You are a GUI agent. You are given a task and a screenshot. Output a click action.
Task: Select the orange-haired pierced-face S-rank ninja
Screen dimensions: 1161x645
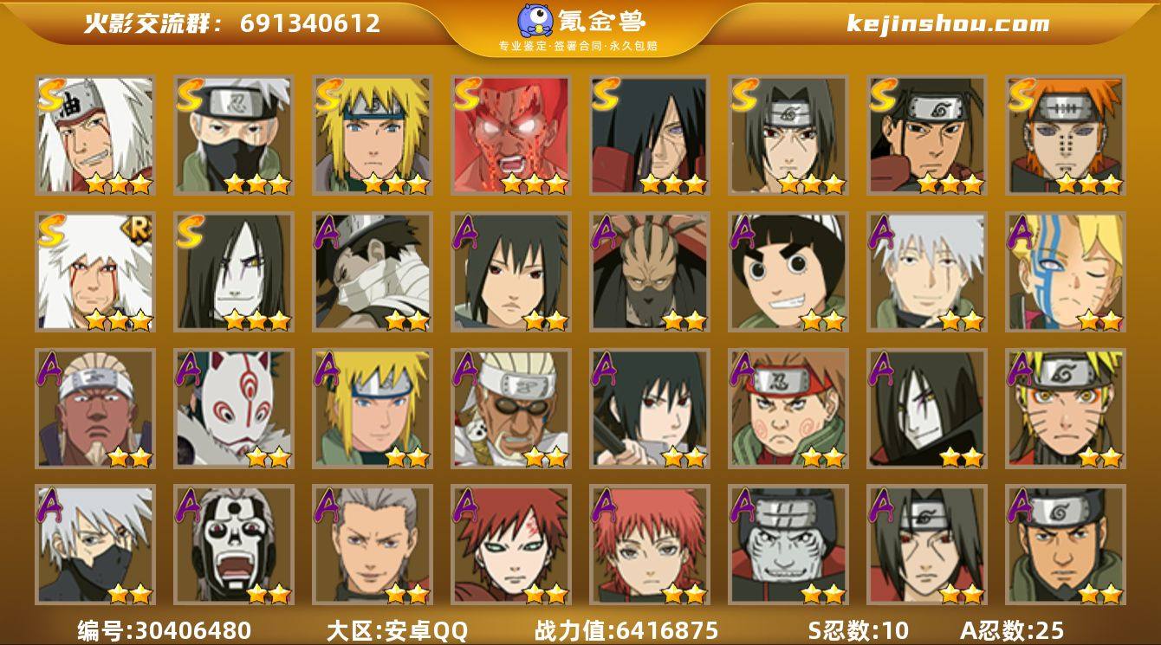1065,135
